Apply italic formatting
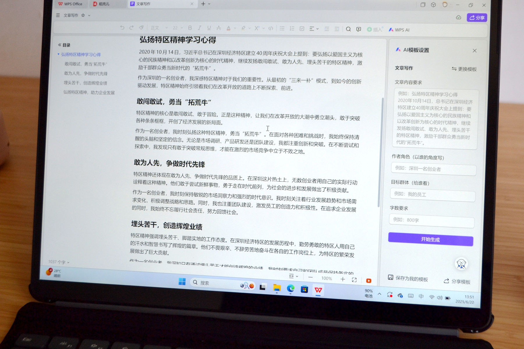524x349 pixels. [199, 28]
